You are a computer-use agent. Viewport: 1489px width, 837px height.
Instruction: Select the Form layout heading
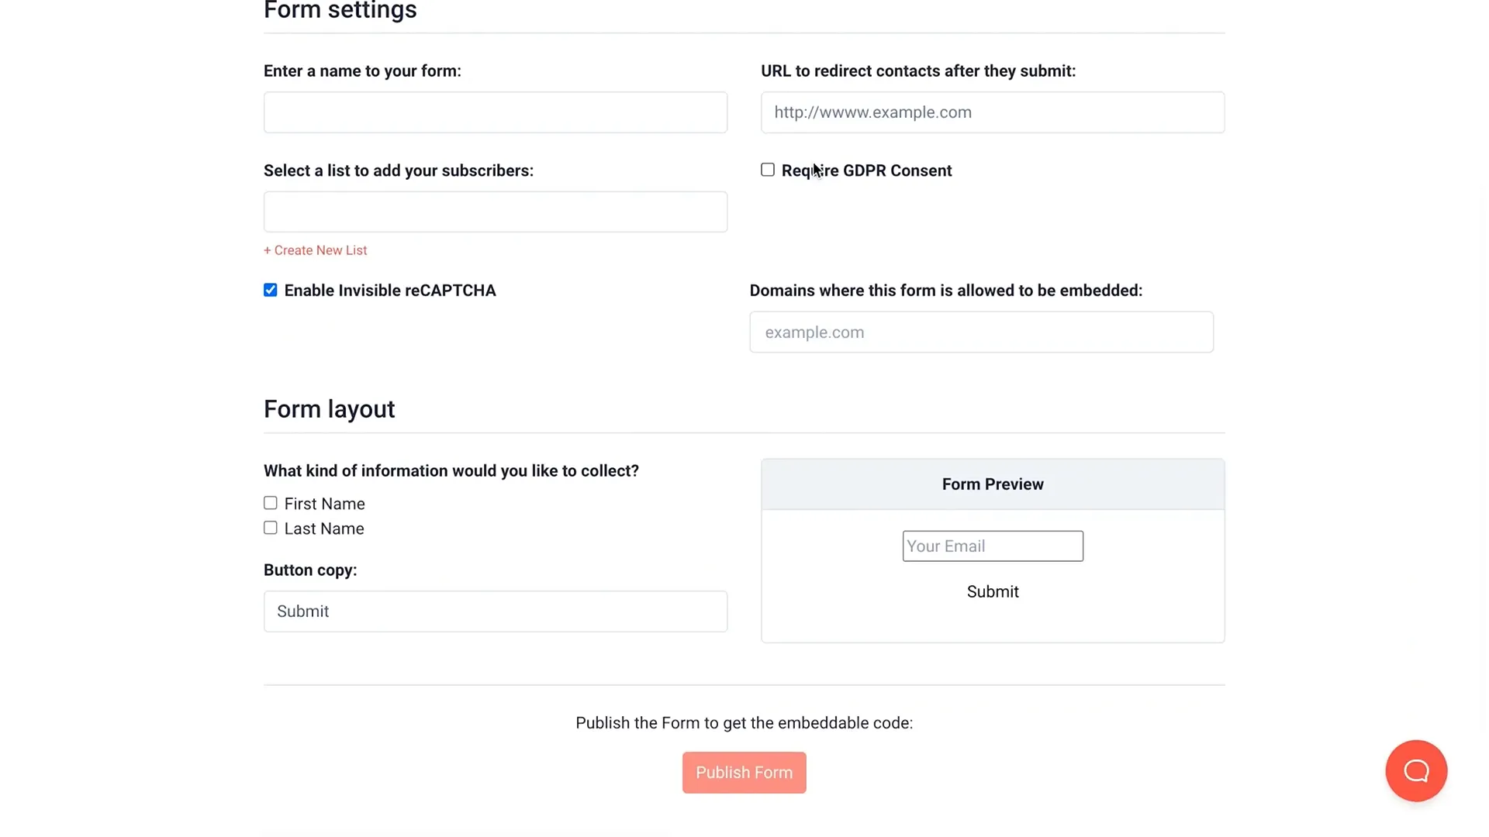[329, 409]
